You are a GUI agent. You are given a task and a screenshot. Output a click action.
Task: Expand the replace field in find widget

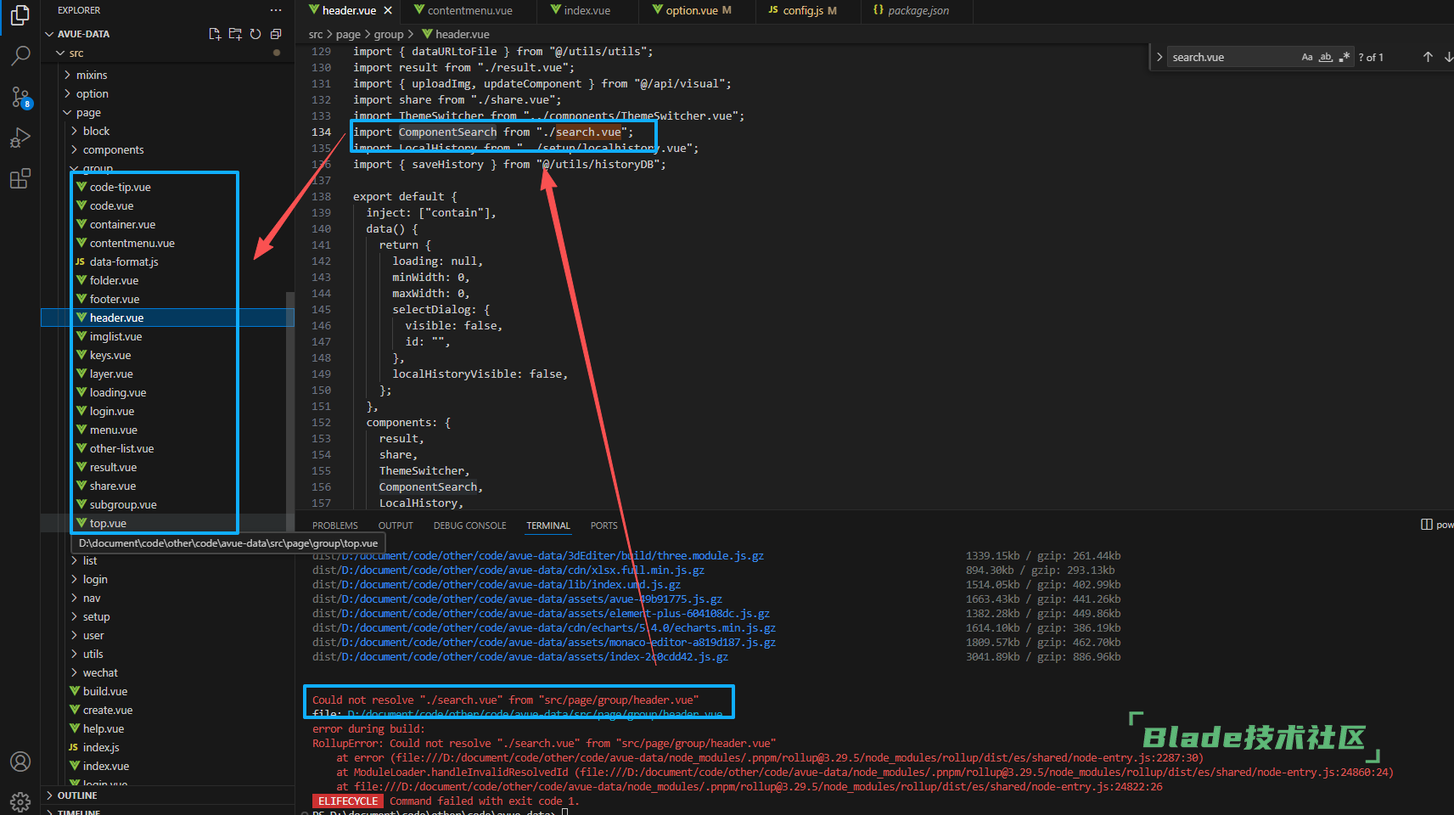[1159, 57]
